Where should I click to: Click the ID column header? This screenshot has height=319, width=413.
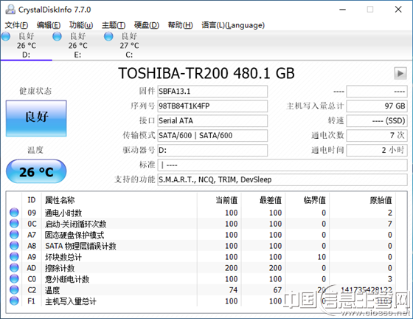31,200
